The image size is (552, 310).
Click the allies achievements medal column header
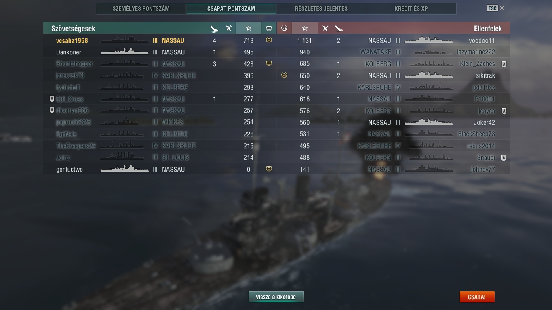pyautogui.click(x=269, y=28)
